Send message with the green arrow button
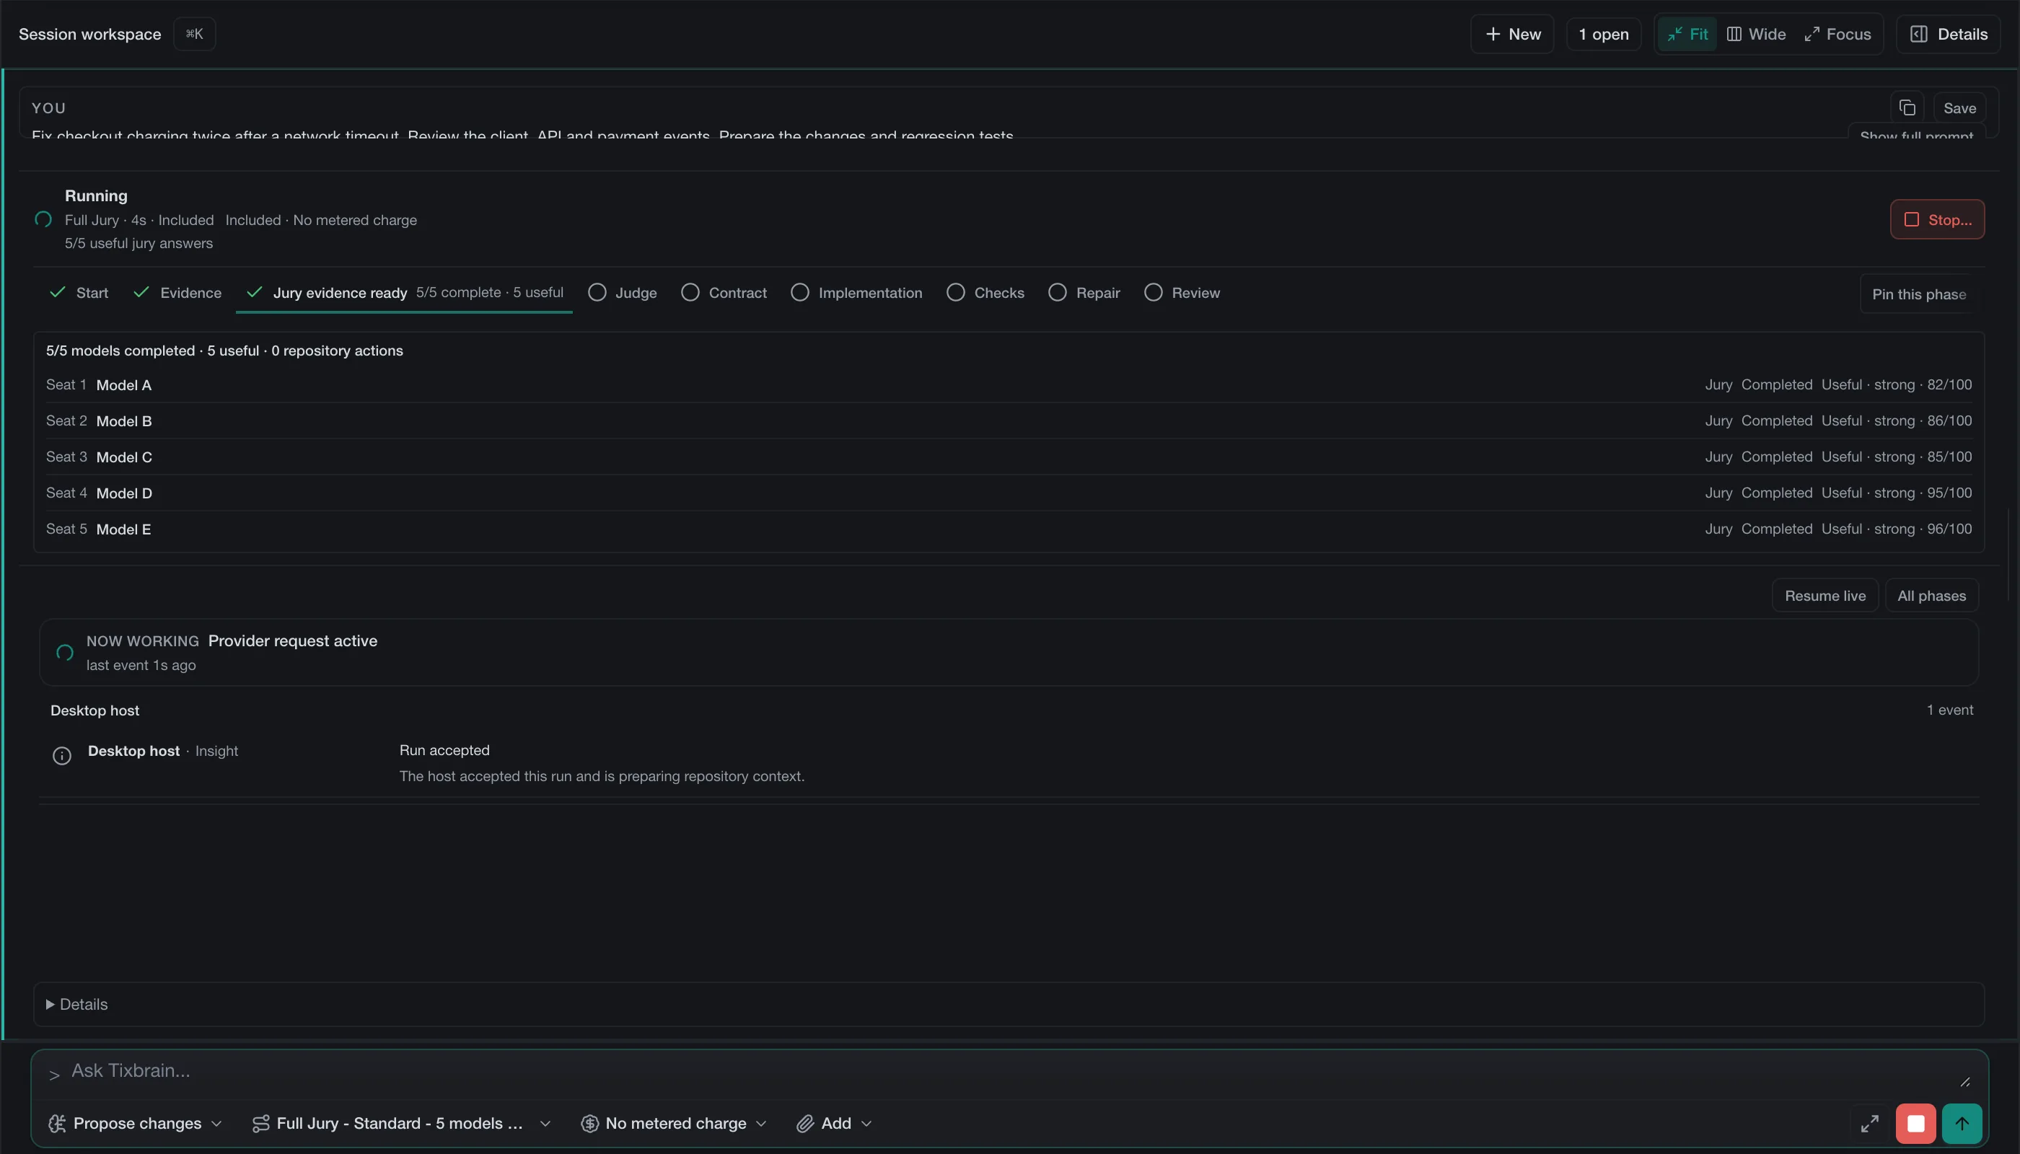Screen dimensions: 2020x1154 (x=1962, y=1123)
